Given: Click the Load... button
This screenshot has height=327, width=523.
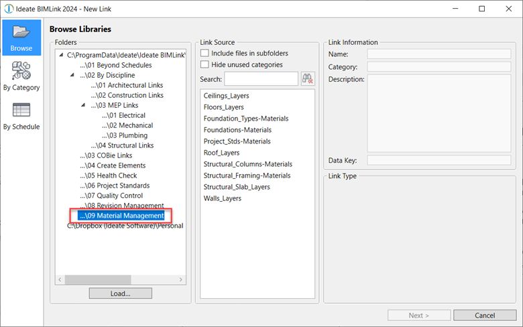Looking at the screenshot, I should [121, 293].
